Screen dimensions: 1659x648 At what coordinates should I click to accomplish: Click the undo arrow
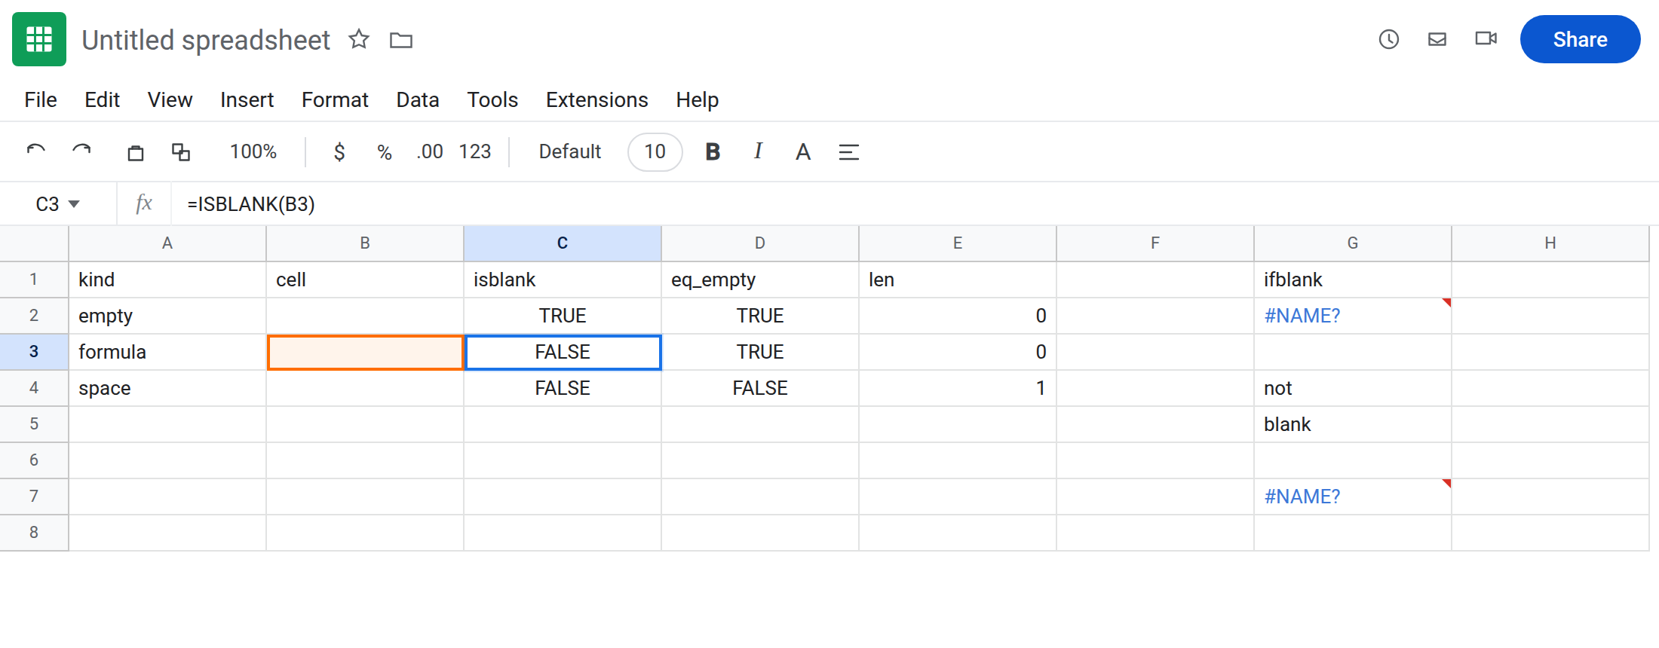click(36, 151)
